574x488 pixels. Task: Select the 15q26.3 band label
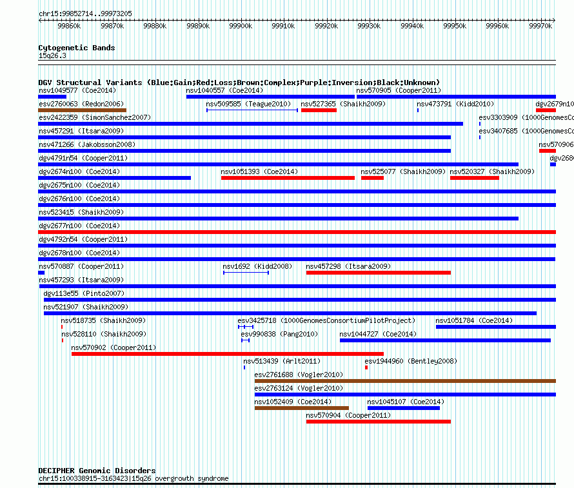click(52, 55)
